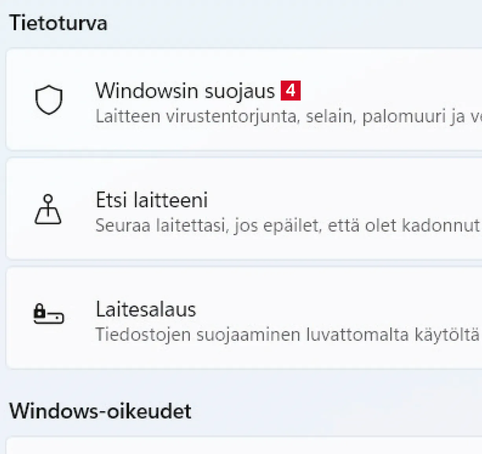Click the Device encryption lock-drive icon

click(x=48, y=313)
